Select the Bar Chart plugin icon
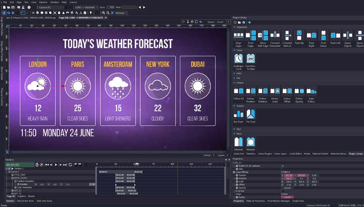Screen dimensions: 364x207 coord(238,114)
